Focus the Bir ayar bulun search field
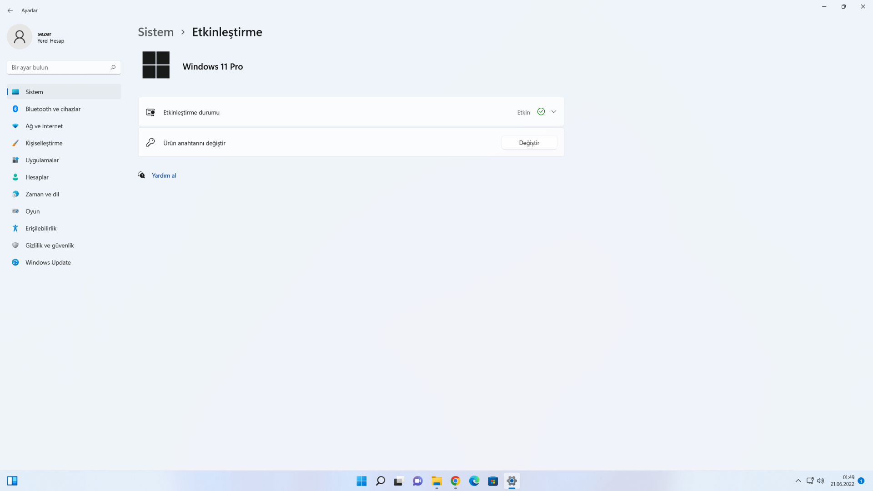 click(x=59, y=67)
